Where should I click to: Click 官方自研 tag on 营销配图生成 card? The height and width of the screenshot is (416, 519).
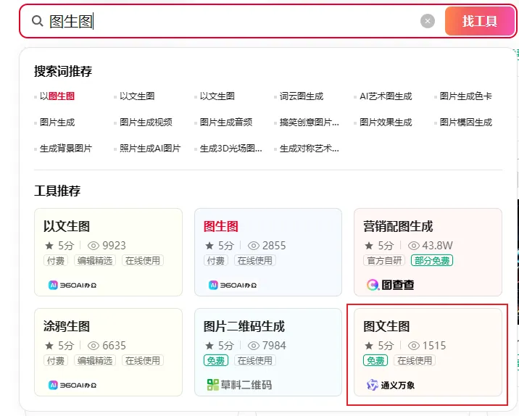[x=384, y=260]
